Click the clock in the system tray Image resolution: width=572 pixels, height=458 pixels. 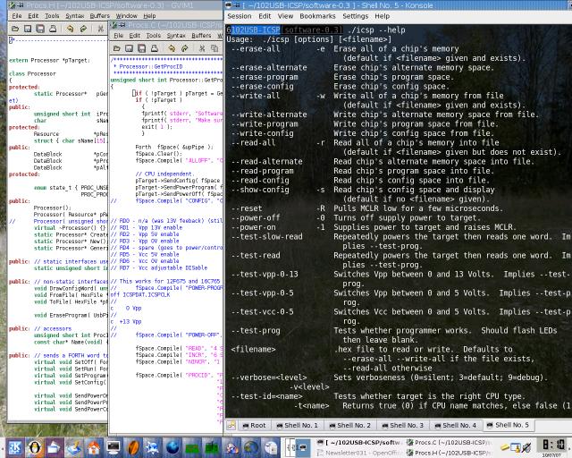pyautogui.click(x=551, y=445)
